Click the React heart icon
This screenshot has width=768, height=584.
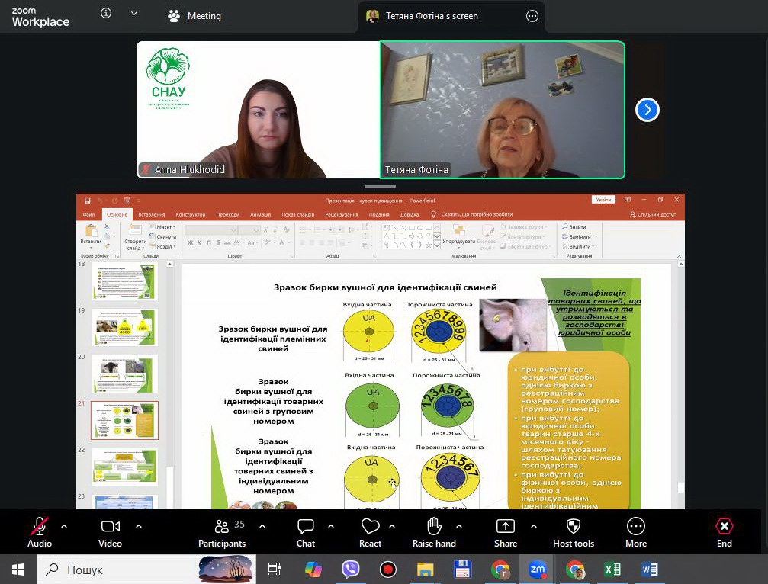click(x=371, y=527)
